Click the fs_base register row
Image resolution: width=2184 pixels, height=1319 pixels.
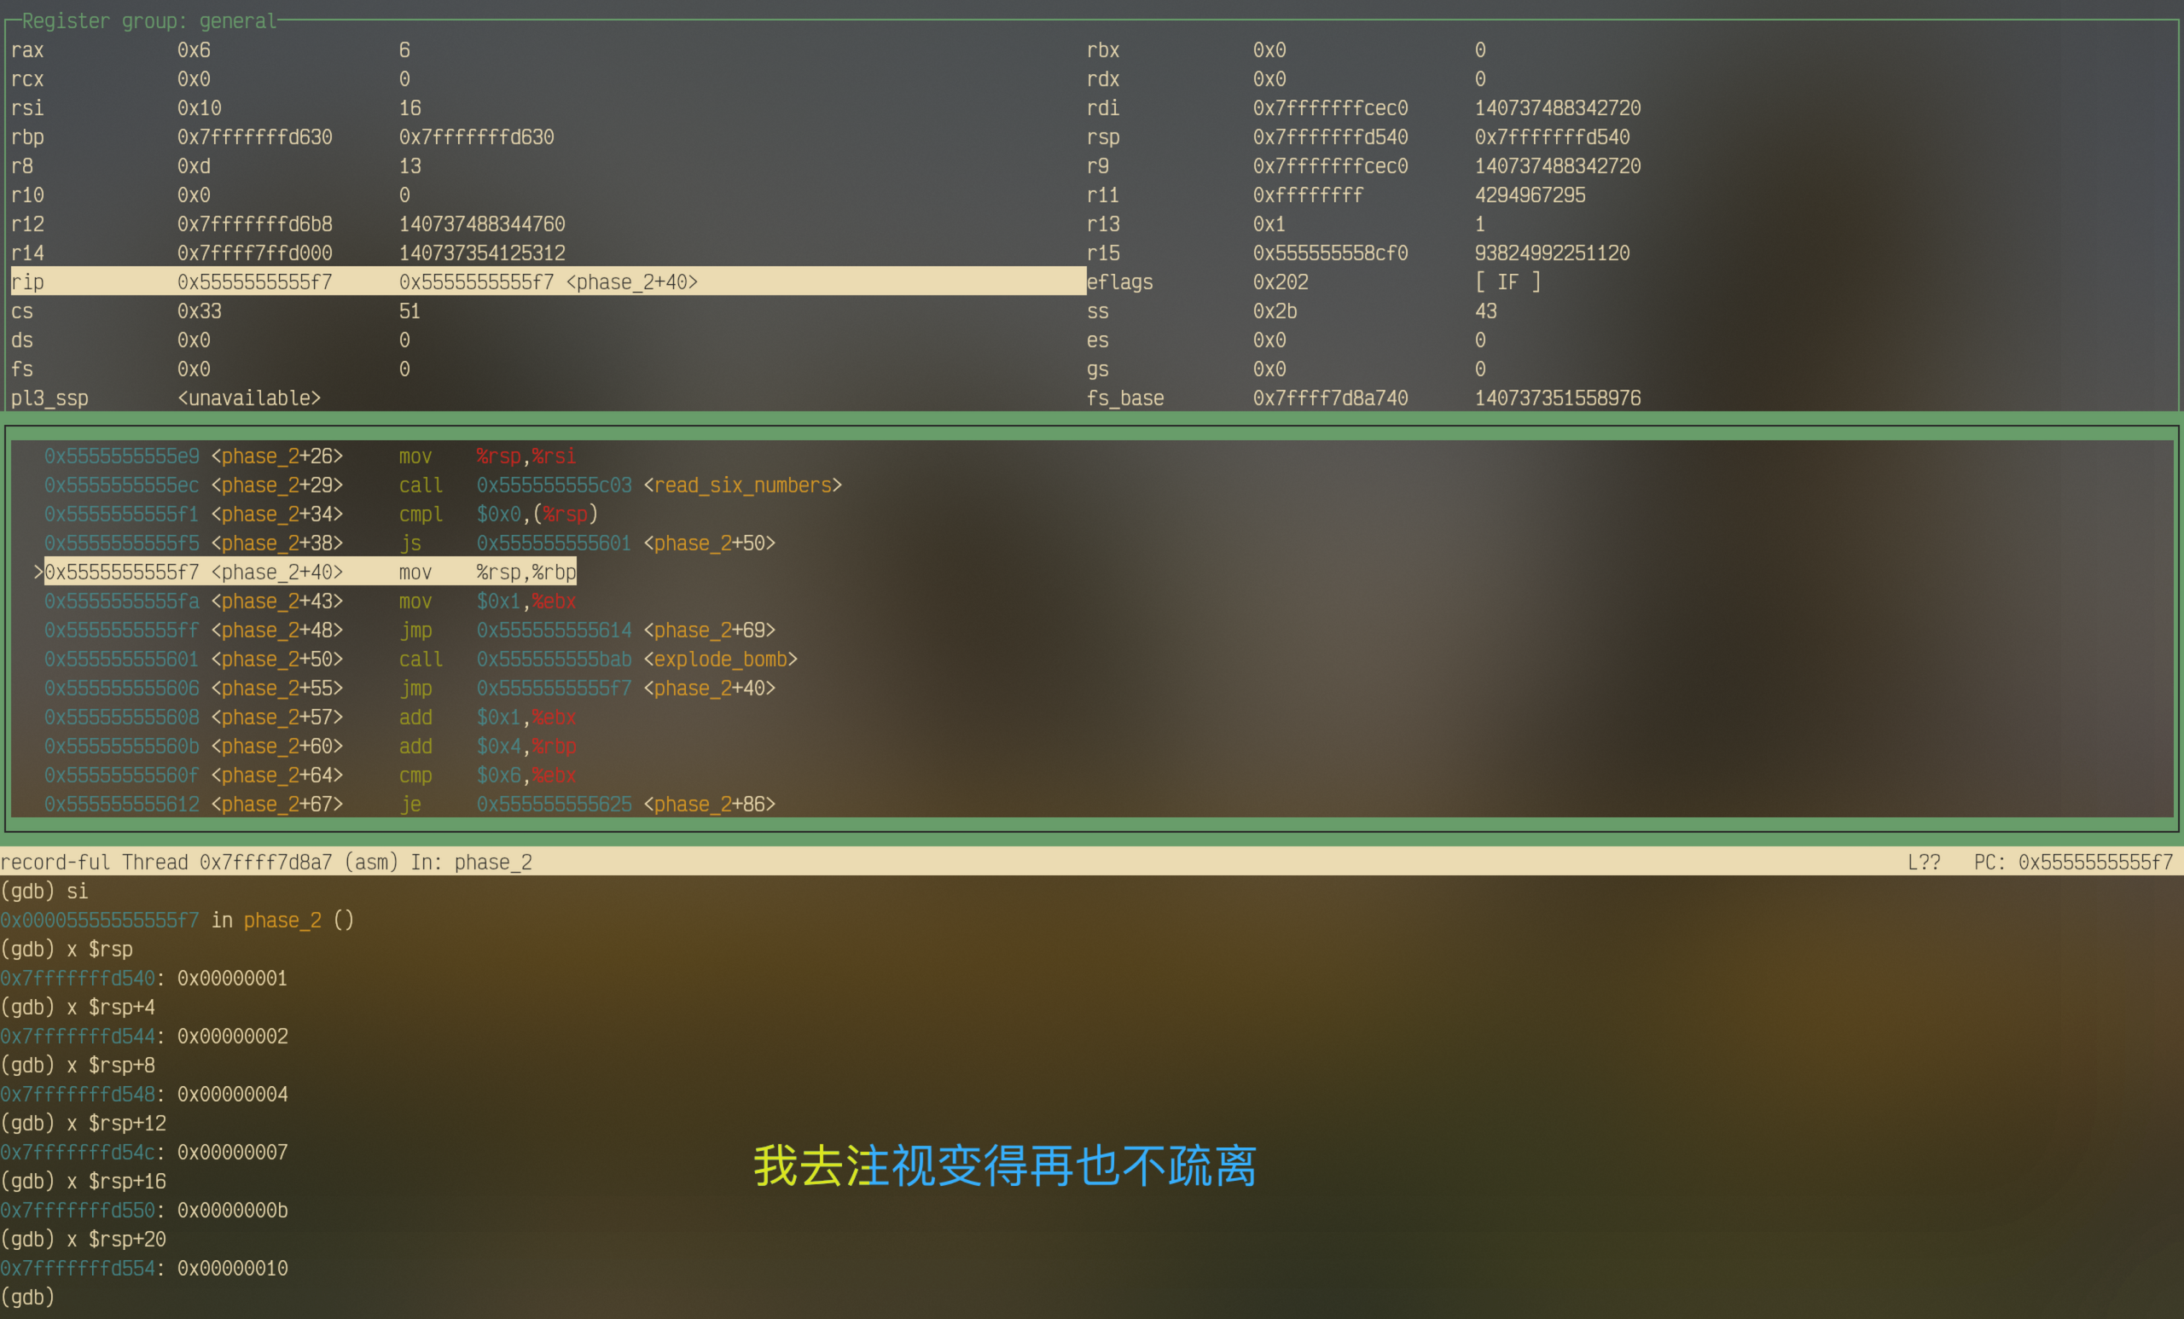point(1124,399)
